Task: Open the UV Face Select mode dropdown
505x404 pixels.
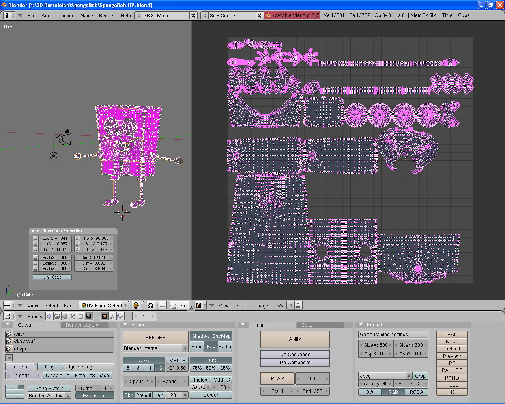Action: (104, 305)
